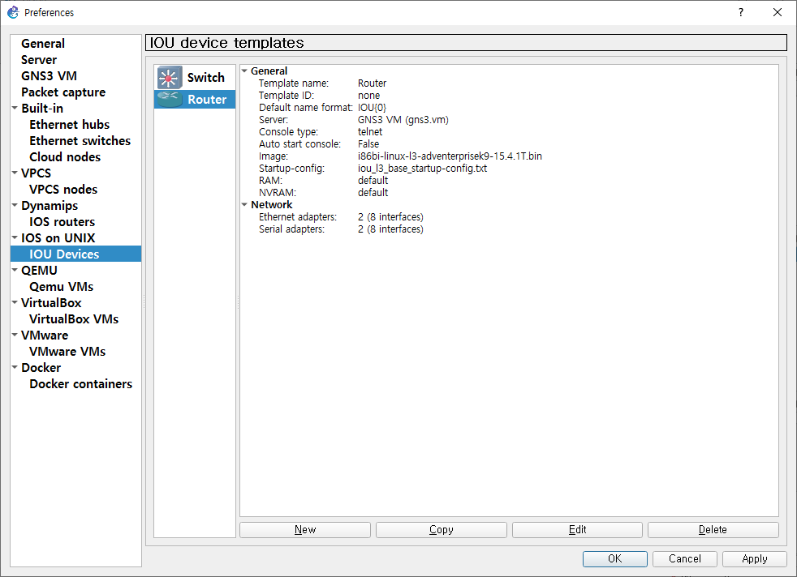Open the GNS3 VM preferences page
797x577 pixels.
pos(49,76)
